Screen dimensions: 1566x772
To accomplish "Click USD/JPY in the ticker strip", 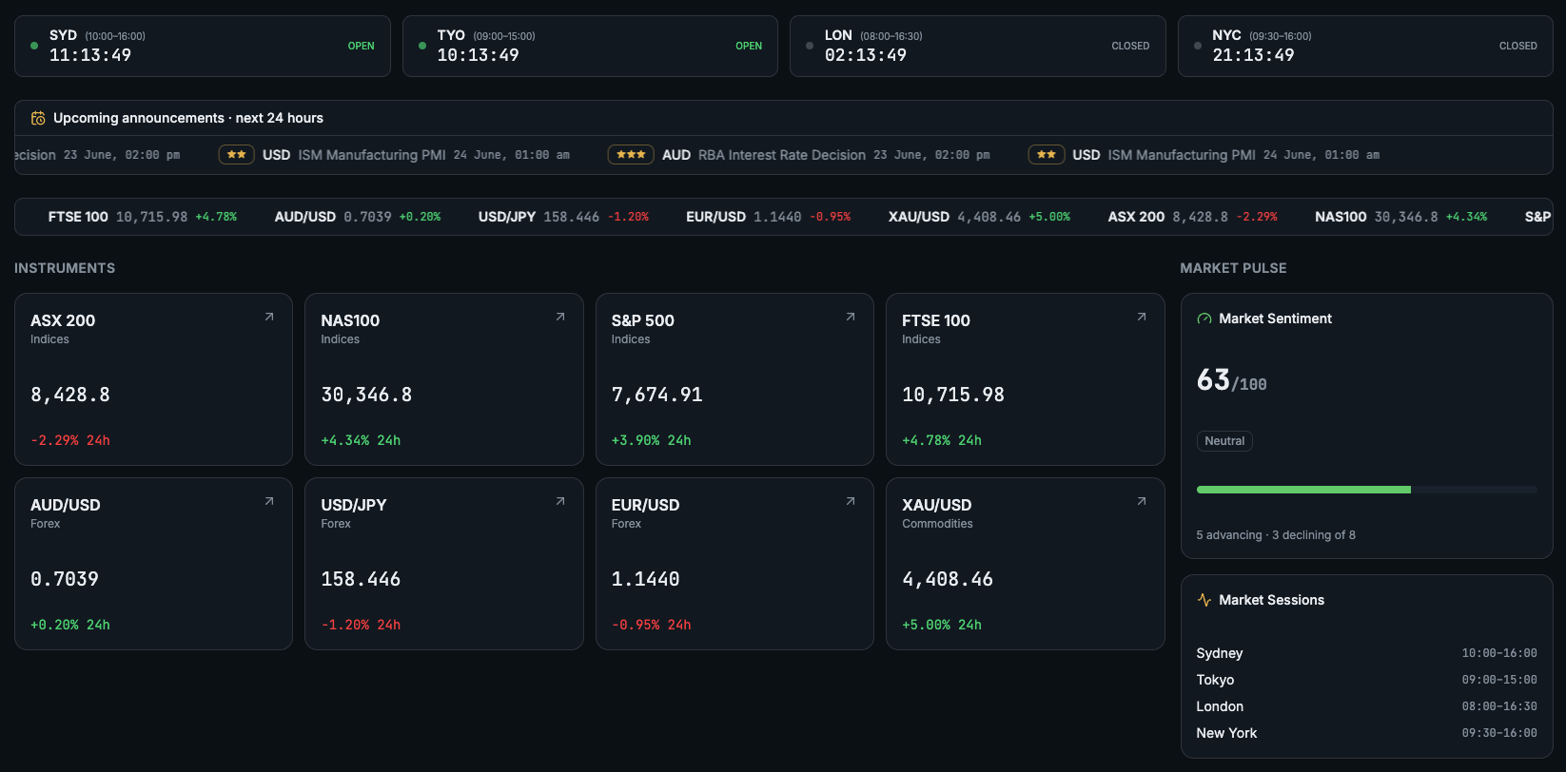I will point(563,217).
